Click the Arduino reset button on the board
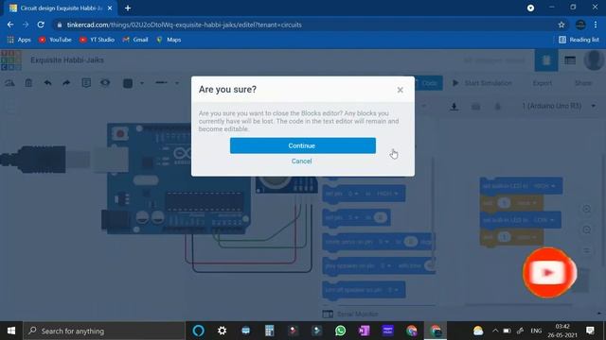Image resolution: width=606 pixels, height=340 pixels. tap(120, 134)
